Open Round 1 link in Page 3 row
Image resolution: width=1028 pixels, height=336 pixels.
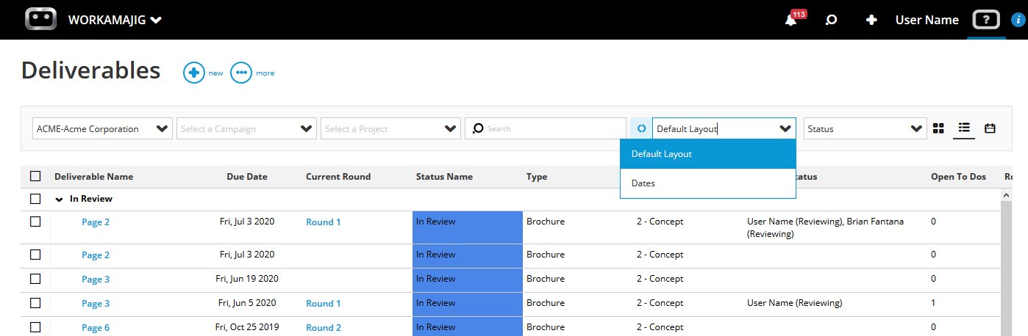pyautogui.click(x=324, y=304)
